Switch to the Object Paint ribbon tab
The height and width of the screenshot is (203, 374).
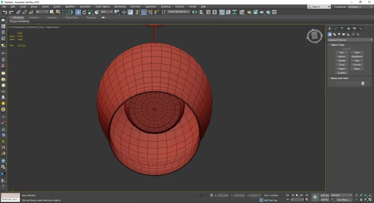[71, 17]
